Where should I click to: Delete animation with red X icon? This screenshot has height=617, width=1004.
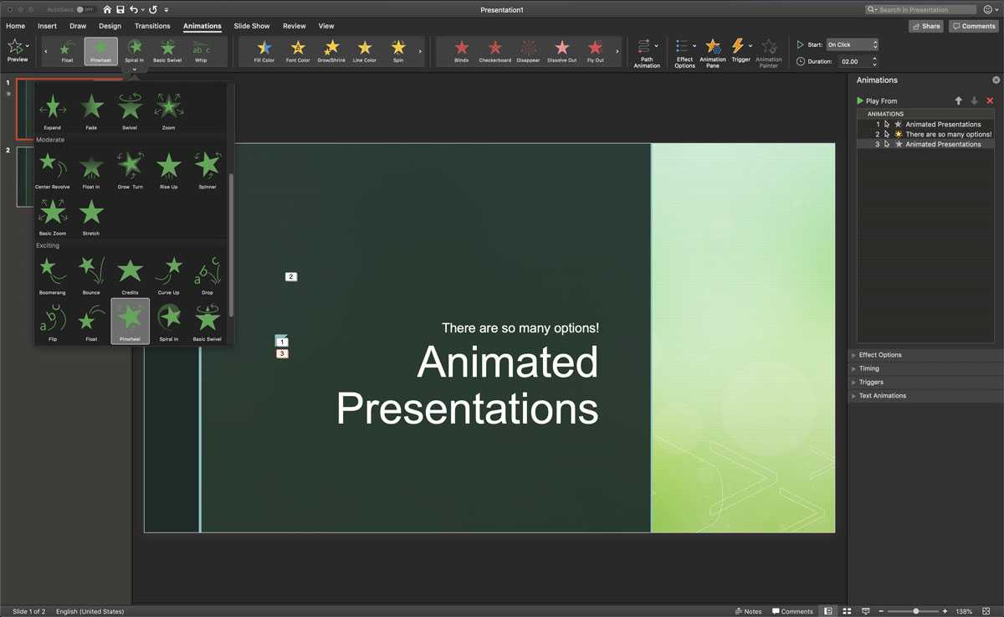click(990, 100)
